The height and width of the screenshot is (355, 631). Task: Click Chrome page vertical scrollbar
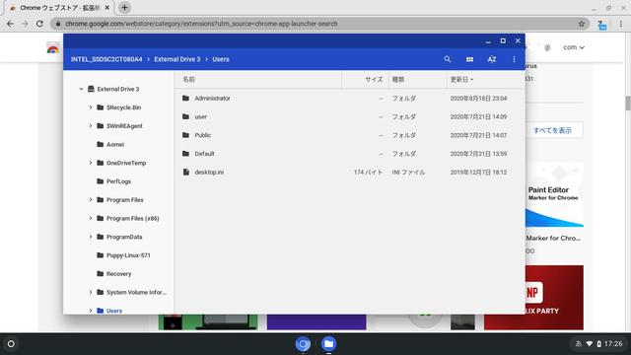pos(627,104)
